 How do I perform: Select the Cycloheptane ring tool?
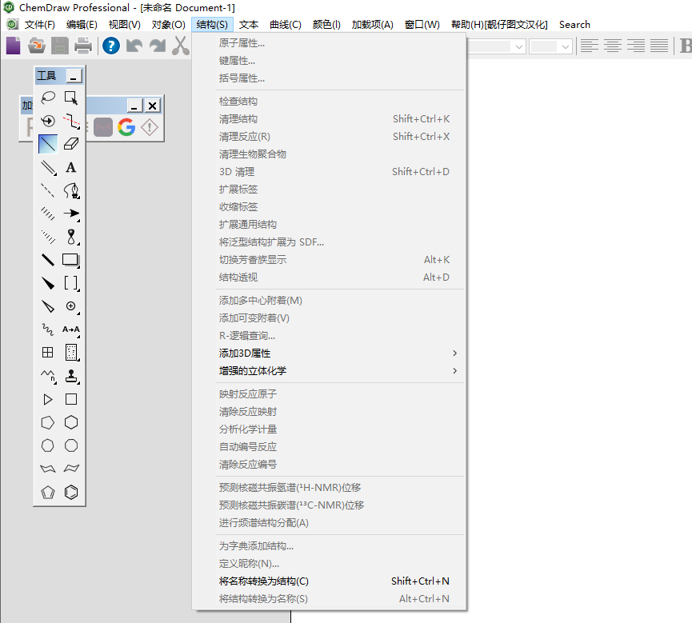tap(48, 445)
